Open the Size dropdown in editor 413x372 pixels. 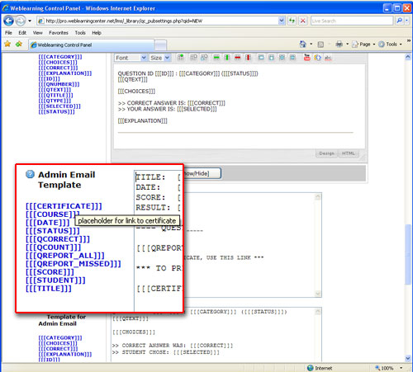tap(159, 58)
